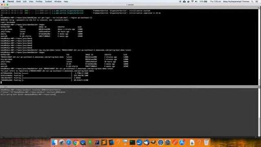This screenshot has height=147, width=261.
Task: Click the title bar text '1. docker'
Action: [130, 4]
